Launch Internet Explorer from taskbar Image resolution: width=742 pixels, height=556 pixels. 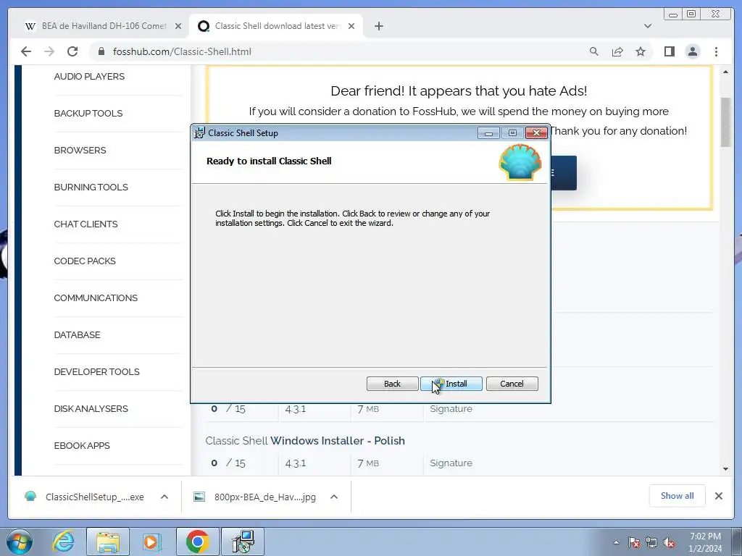64,542
